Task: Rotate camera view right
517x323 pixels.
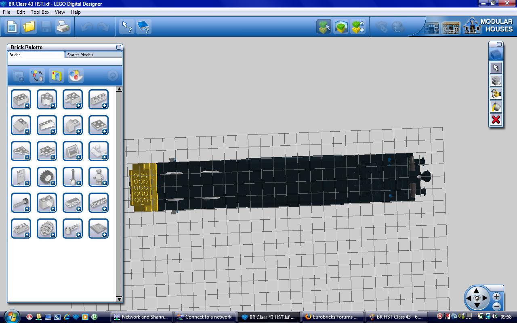Action: click(x=485, y=298)
